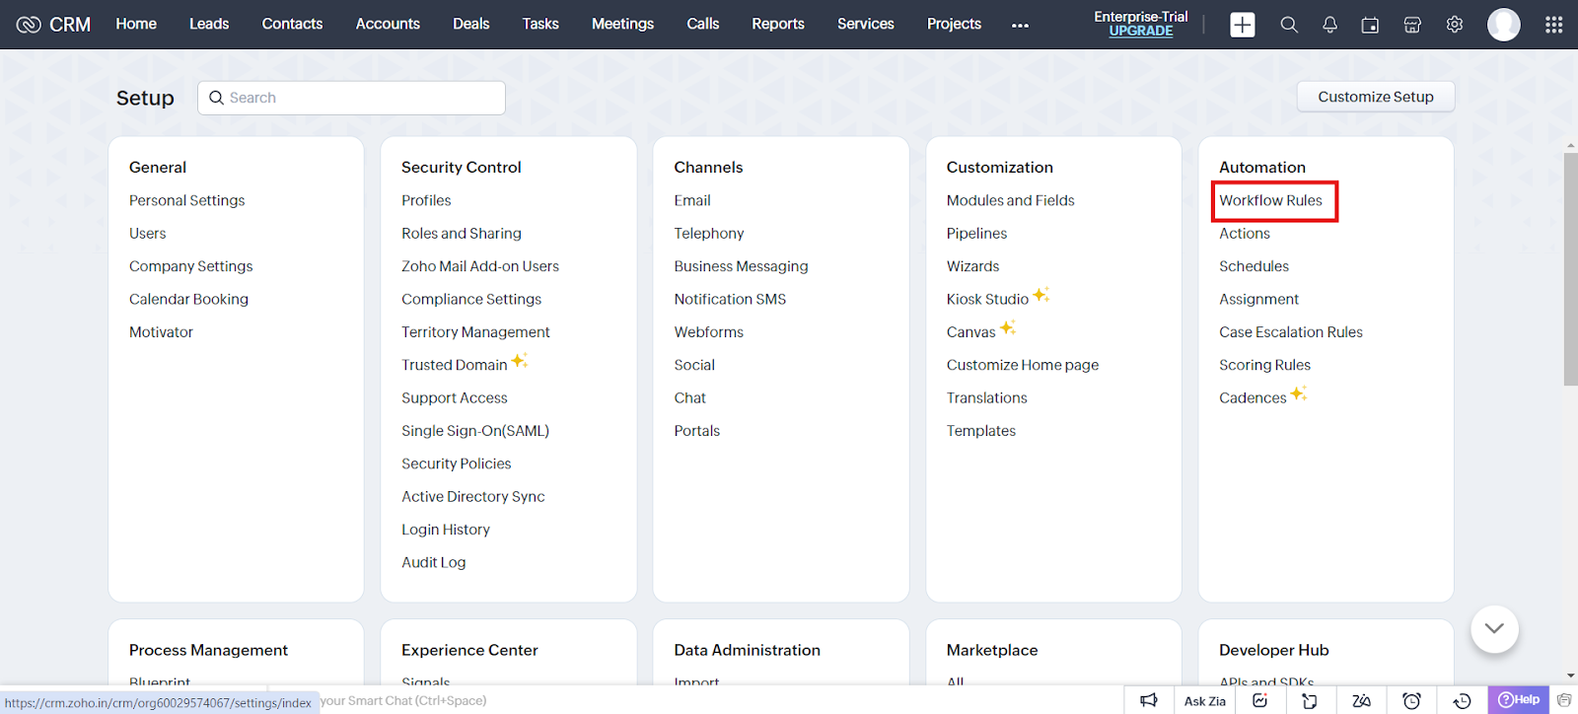This screenshot has width=1578, height=714.
Task: Switch to the Projects tab
Action: tap(954, 24)
